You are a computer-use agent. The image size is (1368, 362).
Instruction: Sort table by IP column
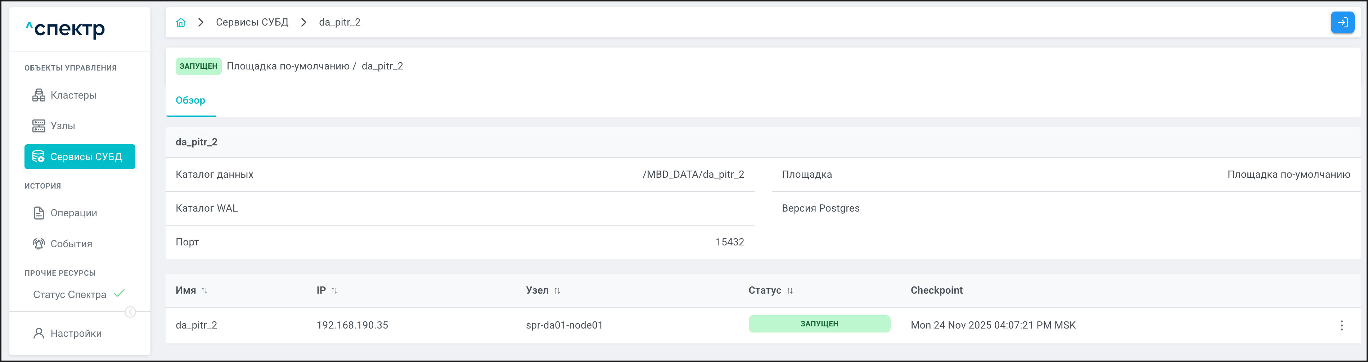point(334,291)
